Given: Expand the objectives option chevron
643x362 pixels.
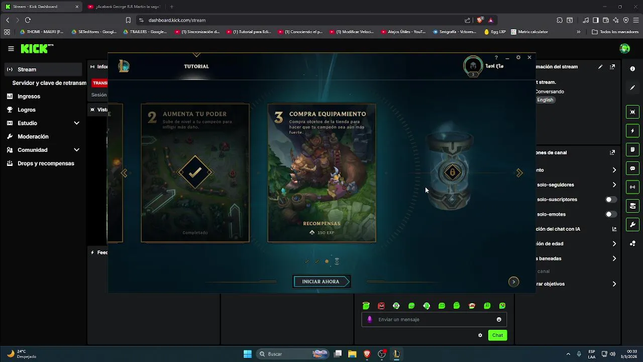Looking at the screenshot, I should pos(614,284).
